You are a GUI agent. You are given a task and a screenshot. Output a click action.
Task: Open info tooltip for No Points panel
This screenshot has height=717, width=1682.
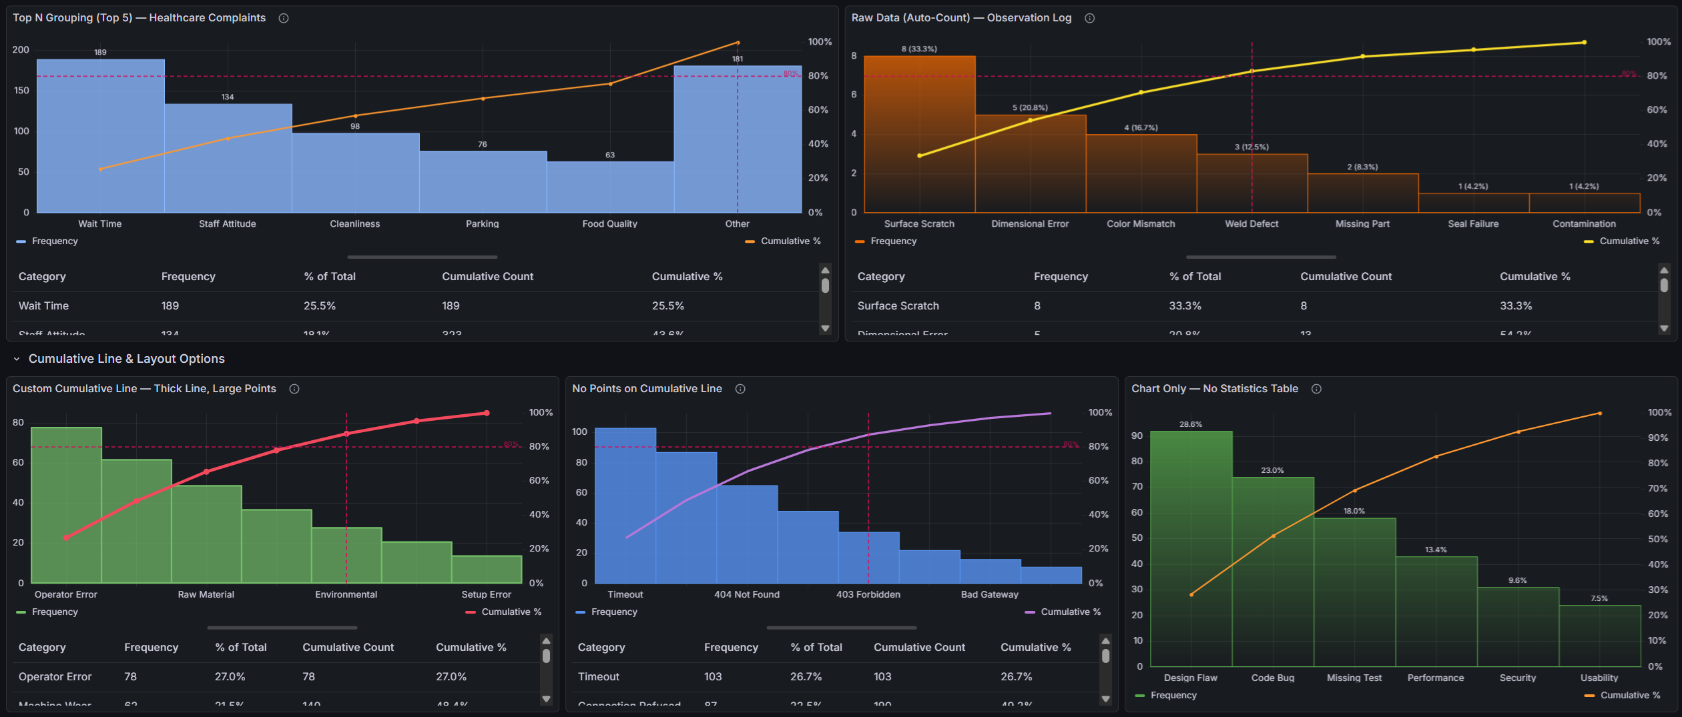pyautogui.click(x=740, y=389)
